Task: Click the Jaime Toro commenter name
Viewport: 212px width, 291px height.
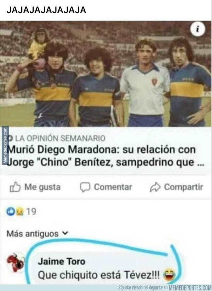Action: pos(62,262)
